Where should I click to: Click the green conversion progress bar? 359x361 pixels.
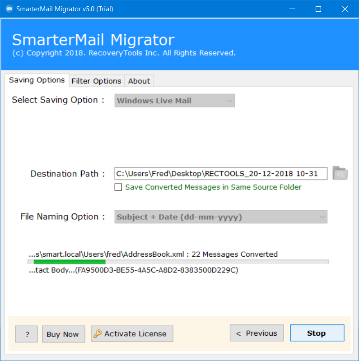178,262
